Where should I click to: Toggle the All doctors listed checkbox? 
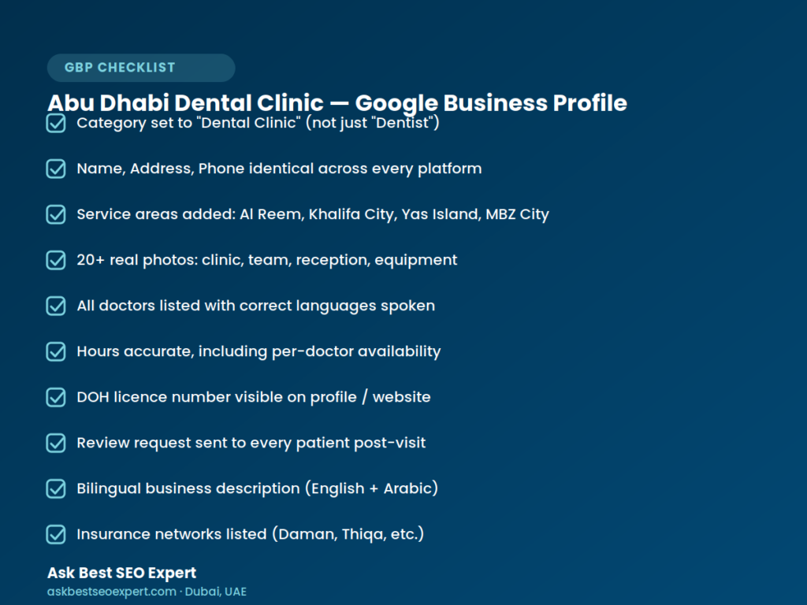click(56, 306)
